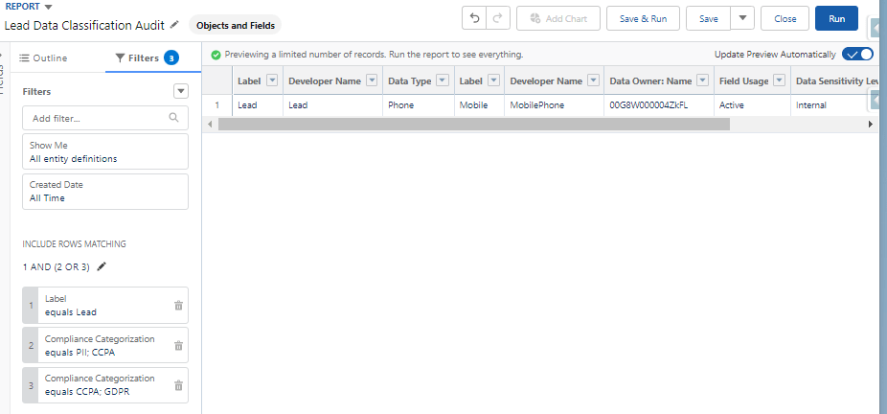Image resolution: width=887 pixels, height=414 pixels.
Task: Open Field Usage column dropdown
Action: tap(779, 81)
